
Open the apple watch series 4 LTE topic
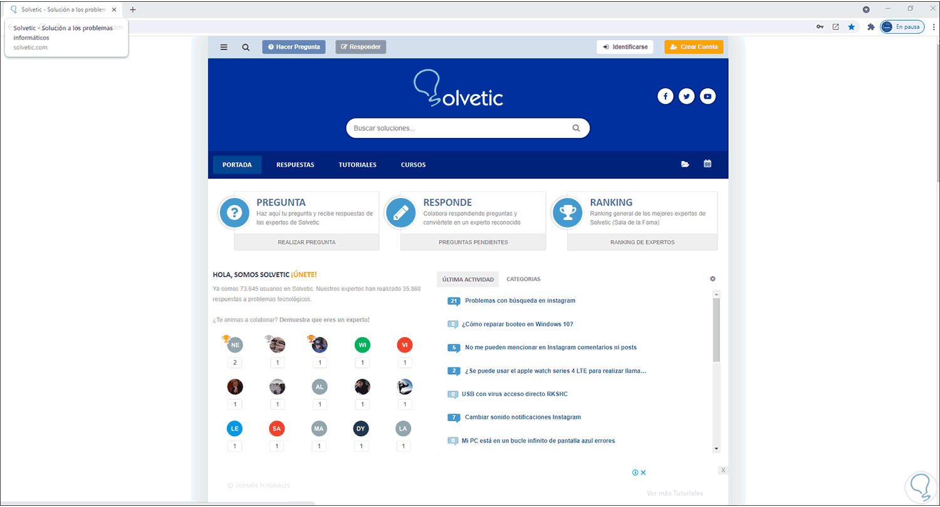pyautogui.click(x=555, y=371)
